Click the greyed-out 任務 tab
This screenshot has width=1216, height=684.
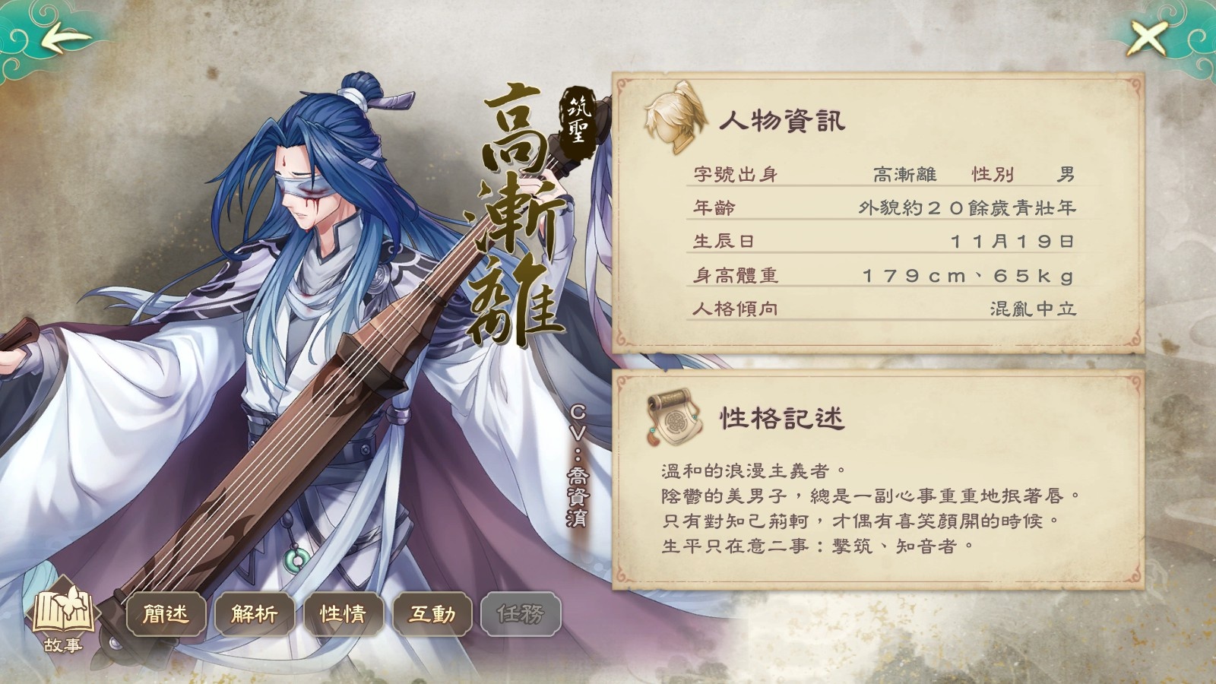[521, 613]
